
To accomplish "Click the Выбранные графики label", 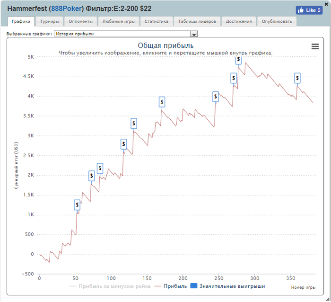I will [29, 34].
